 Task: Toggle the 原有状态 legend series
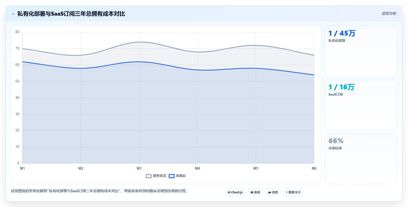[x=156, y=176]
